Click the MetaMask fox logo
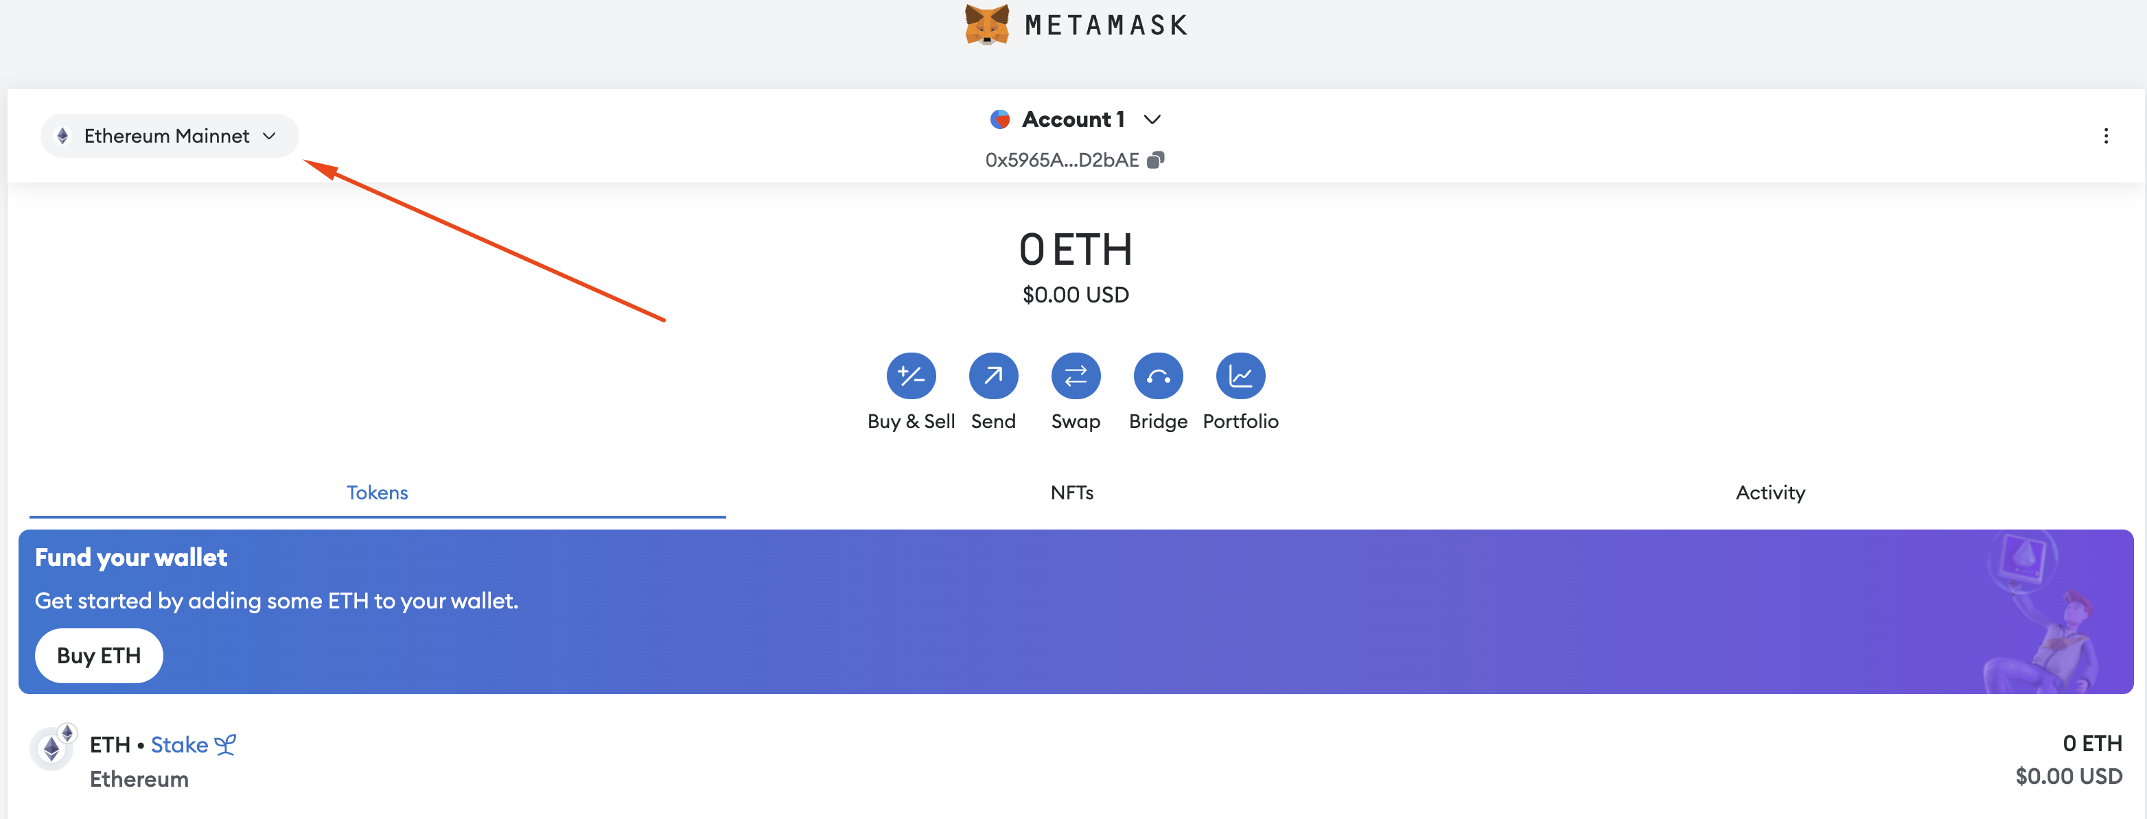The height and width of the screenshot is (819, 2147). point(986,24)
